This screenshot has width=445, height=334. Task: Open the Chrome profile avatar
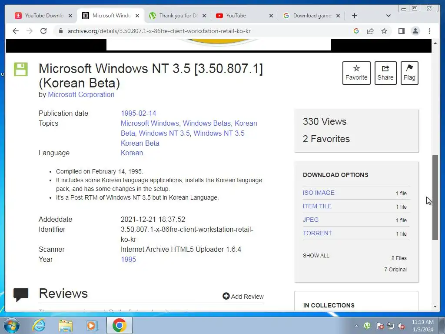pos(415,31)
